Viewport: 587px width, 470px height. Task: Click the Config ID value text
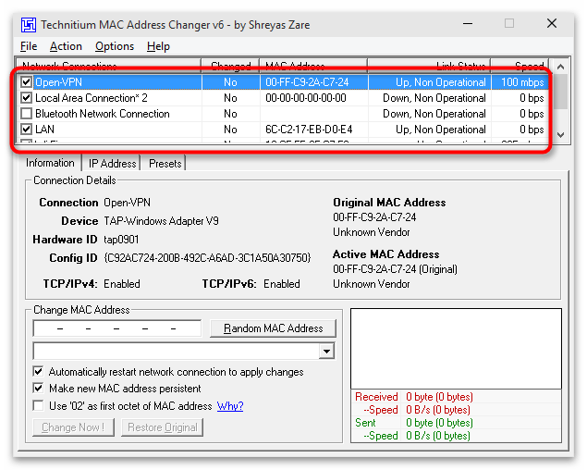[207, 258]
